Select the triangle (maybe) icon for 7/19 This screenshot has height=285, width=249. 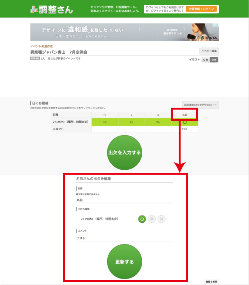point(152,219)
